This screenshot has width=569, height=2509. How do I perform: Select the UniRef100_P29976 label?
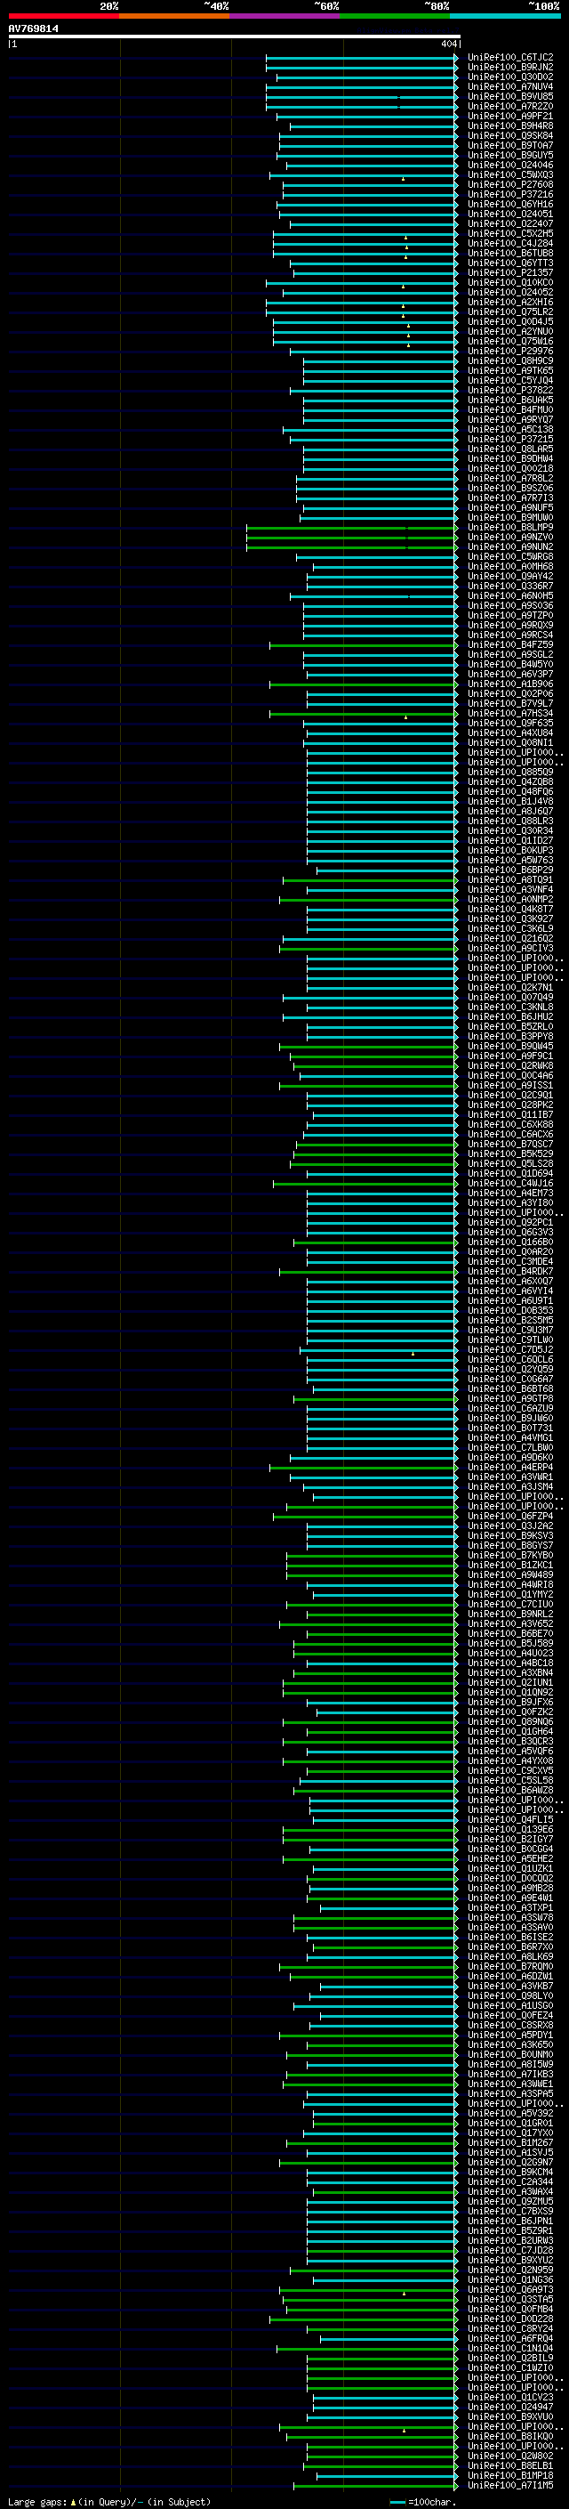click(509, 351)
